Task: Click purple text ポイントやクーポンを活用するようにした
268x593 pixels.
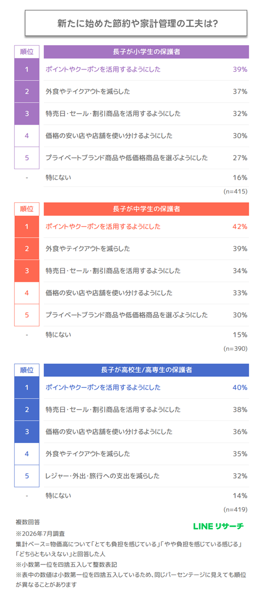Action: click(103, 70)
